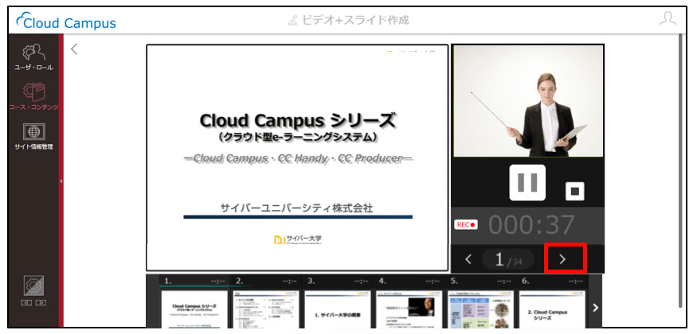Click the slide counter 1/34

click(508, 259)
